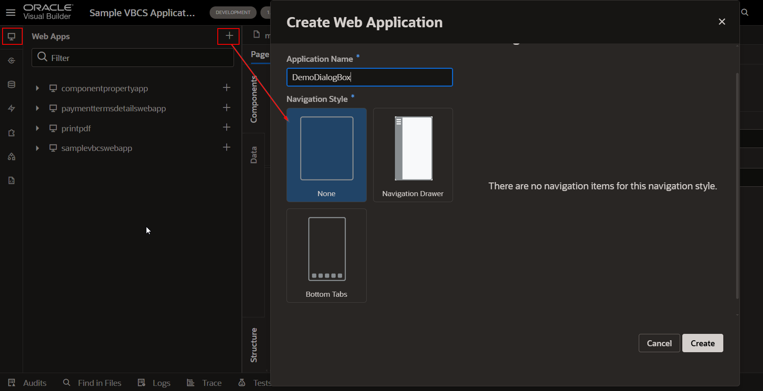The width and height of the screenshot is (763, 391).
Task: Close the Create Web Application dialog
Action: [722, 22]
